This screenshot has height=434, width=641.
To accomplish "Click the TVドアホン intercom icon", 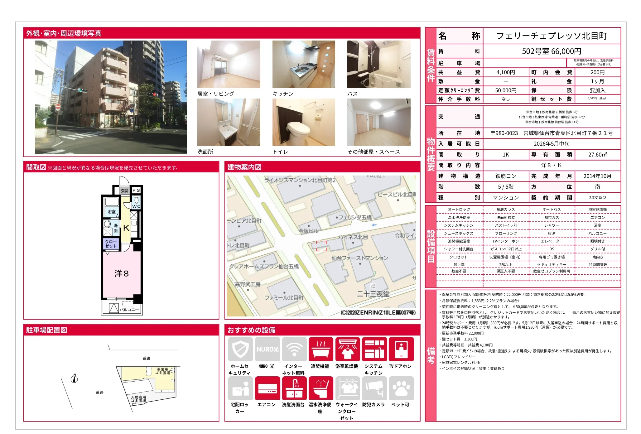I will pos(401,349).
